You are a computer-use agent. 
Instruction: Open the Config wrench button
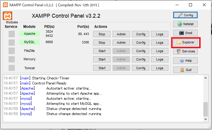[185, 15]
